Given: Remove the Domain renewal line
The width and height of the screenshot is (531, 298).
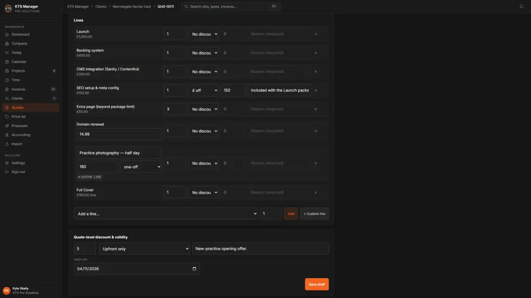Looking at the screenshot, I should 316,131.
